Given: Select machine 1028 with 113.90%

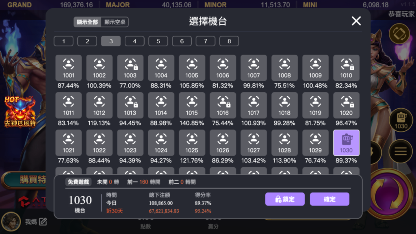Looking at the screenshot, I should (x=284, y=143).
